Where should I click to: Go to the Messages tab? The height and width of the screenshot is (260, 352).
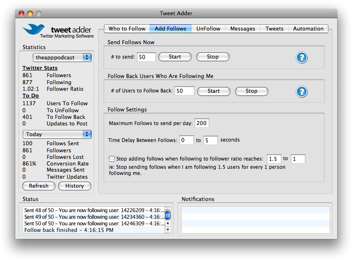[243, 29]
